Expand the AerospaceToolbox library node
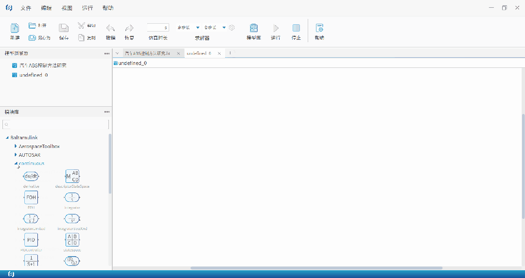This screenshot has width=525, height=278. coord(16,146)
